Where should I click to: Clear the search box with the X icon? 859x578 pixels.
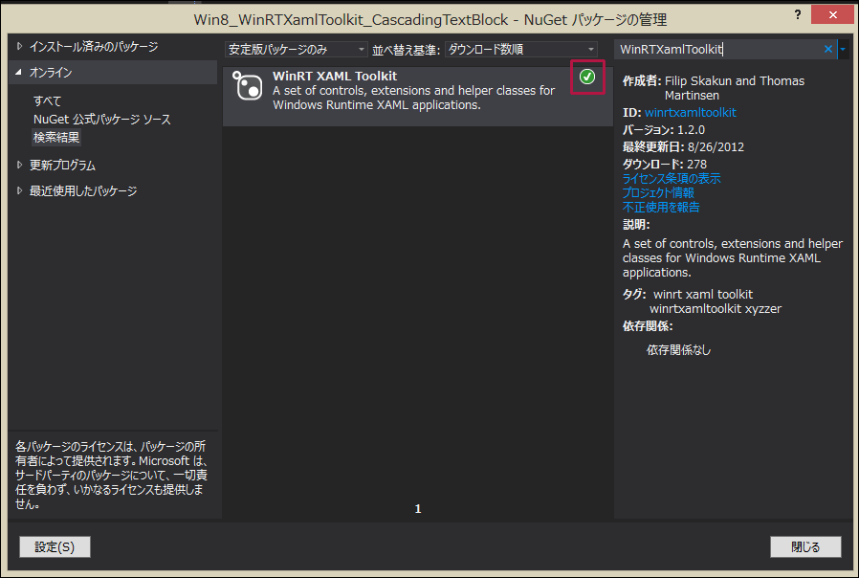click(x=827, y=50)
